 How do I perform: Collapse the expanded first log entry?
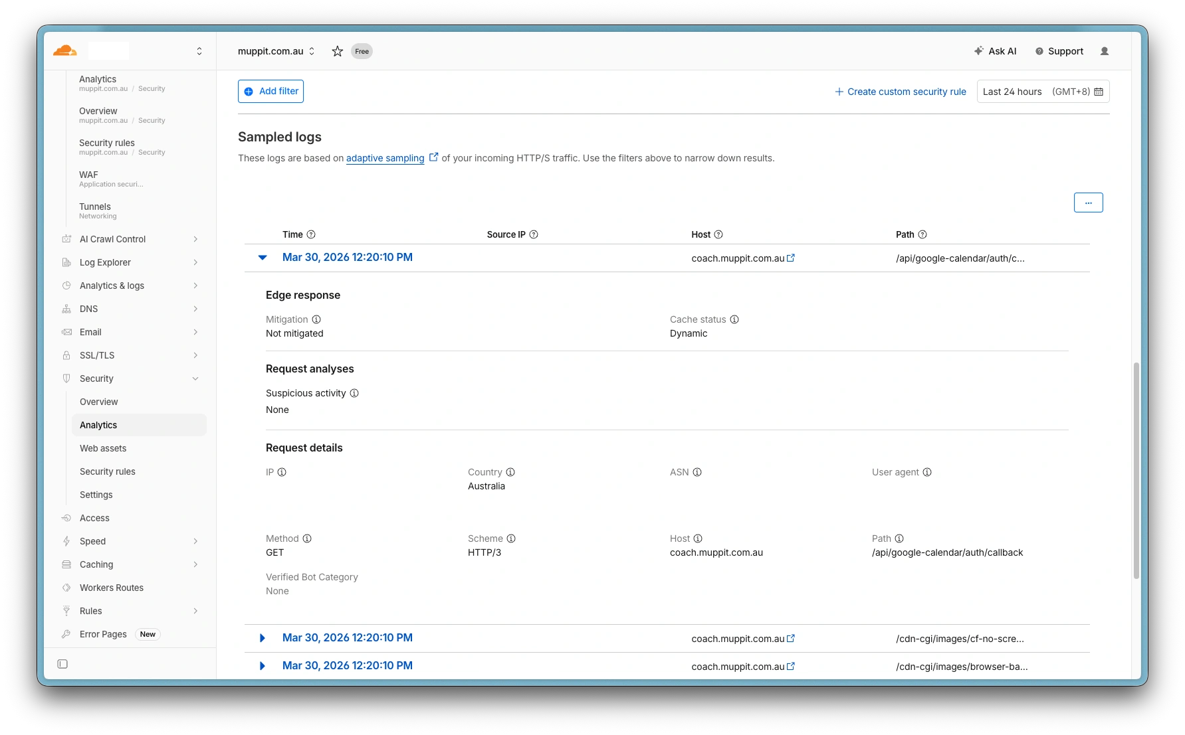point(263,258)
